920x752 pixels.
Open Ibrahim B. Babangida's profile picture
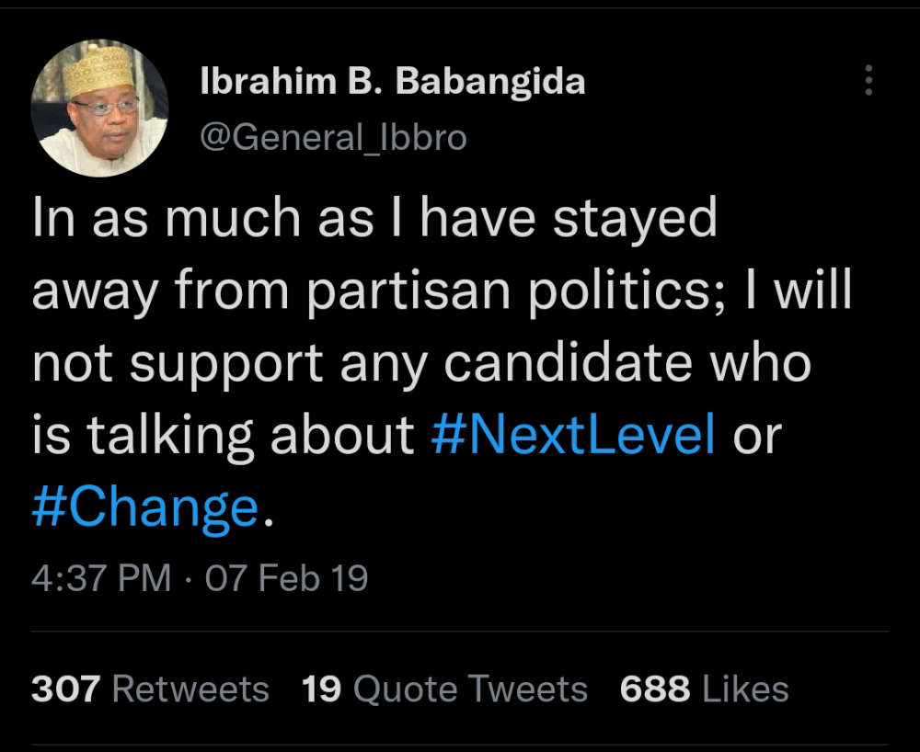[x=99, y=108]
